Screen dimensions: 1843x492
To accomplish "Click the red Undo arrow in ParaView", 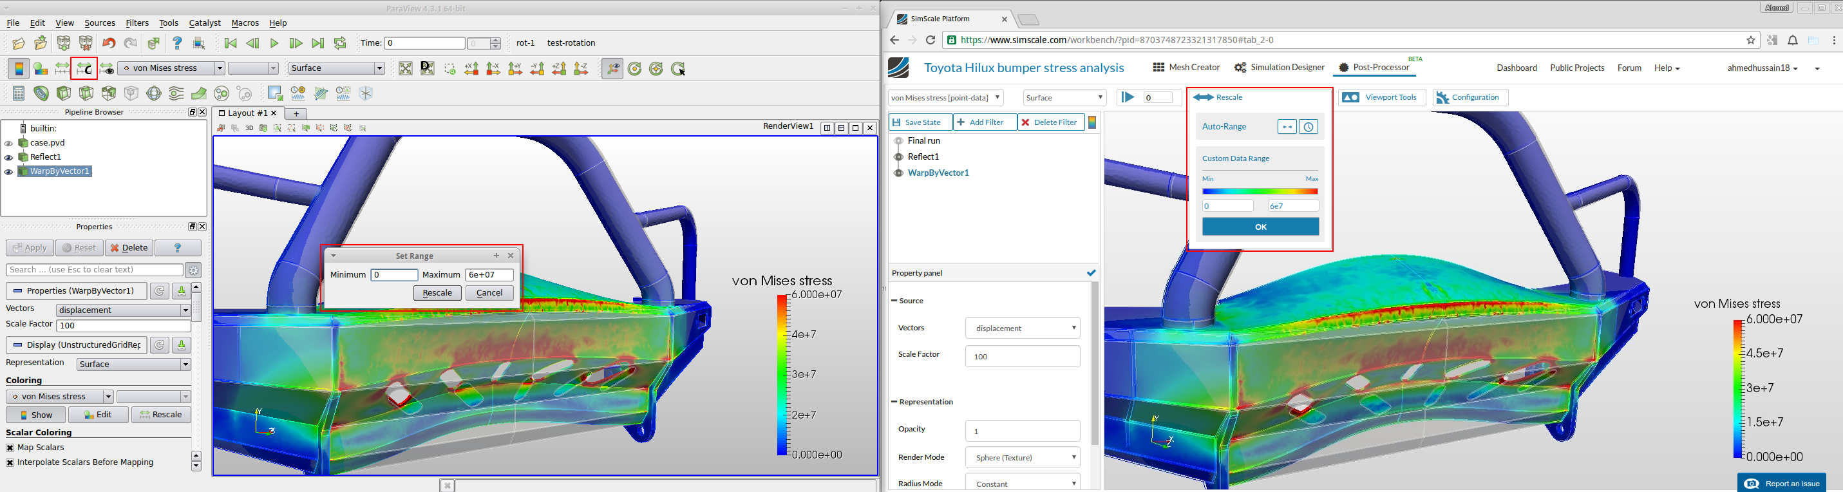I will pyautogui.click(x=109, y=44).
